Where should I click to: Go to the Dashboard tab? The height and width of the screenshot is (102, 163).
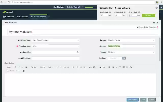pyautogui.click(x=8, y=17)
